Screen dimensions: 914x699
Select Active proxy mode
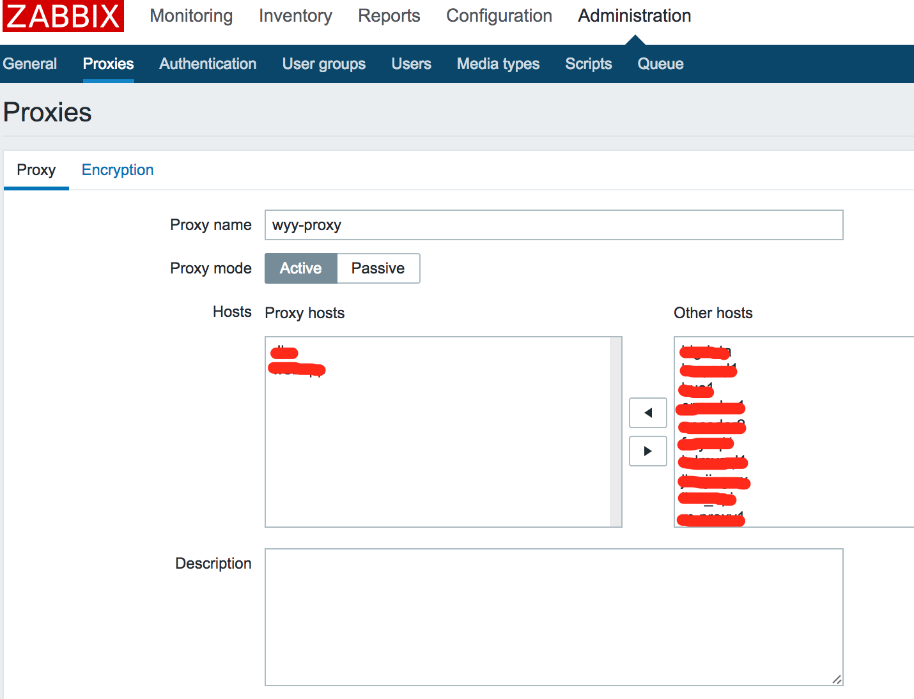pyautogui.click(x=301, y=268)
